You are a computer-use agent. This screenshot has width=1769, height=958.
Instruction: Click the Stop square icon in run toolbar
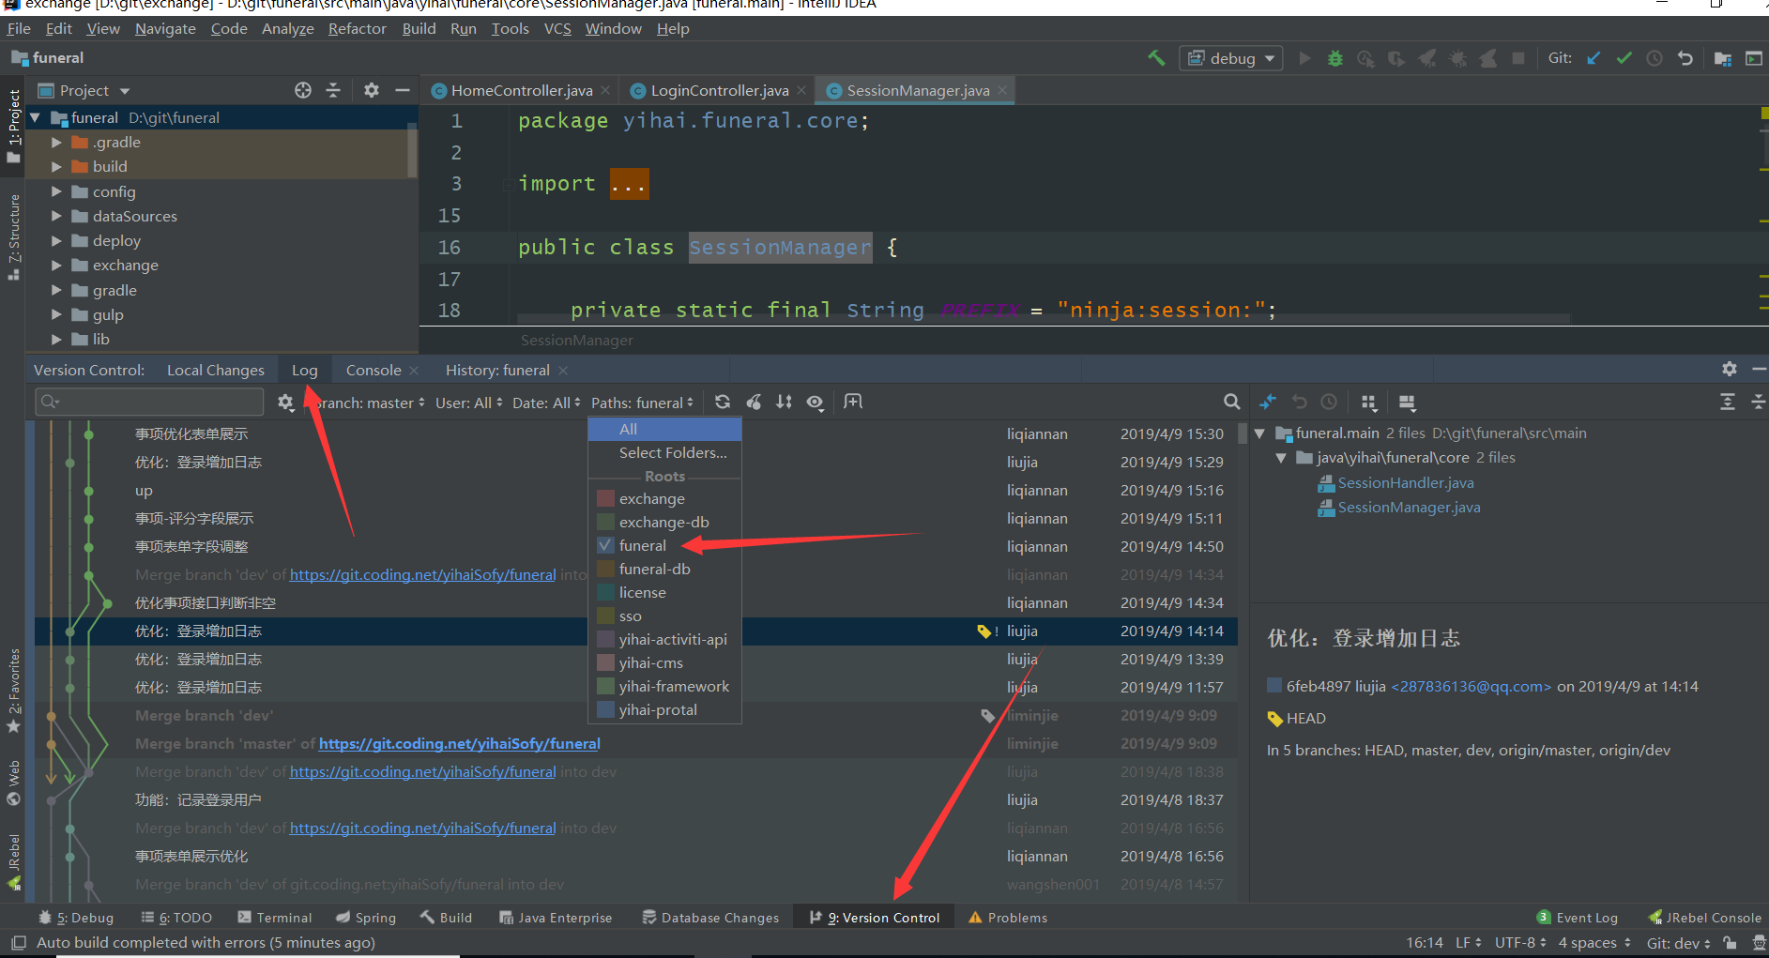pyautogui.click(x=1518, y=58)
